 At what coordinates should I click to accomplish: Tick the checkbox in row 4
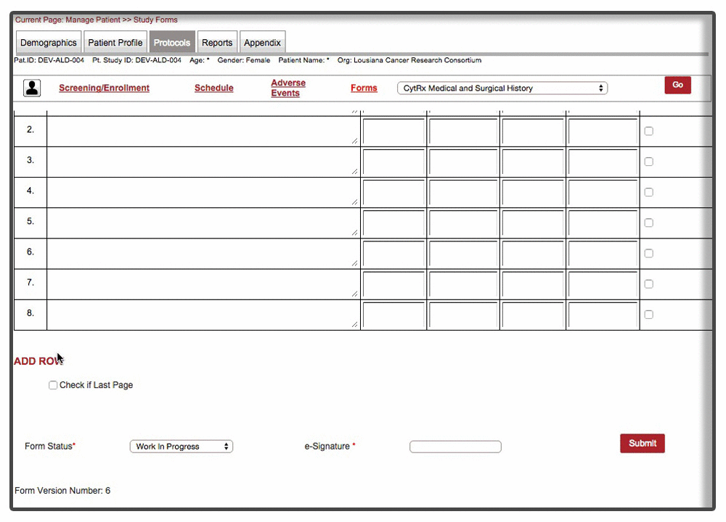pyautogui.click(x=648, y=192)
